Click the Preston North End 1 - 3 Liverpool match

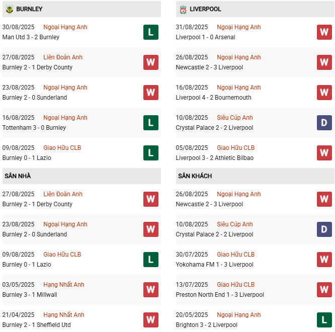pyautogui.click(x=220, y=295)
